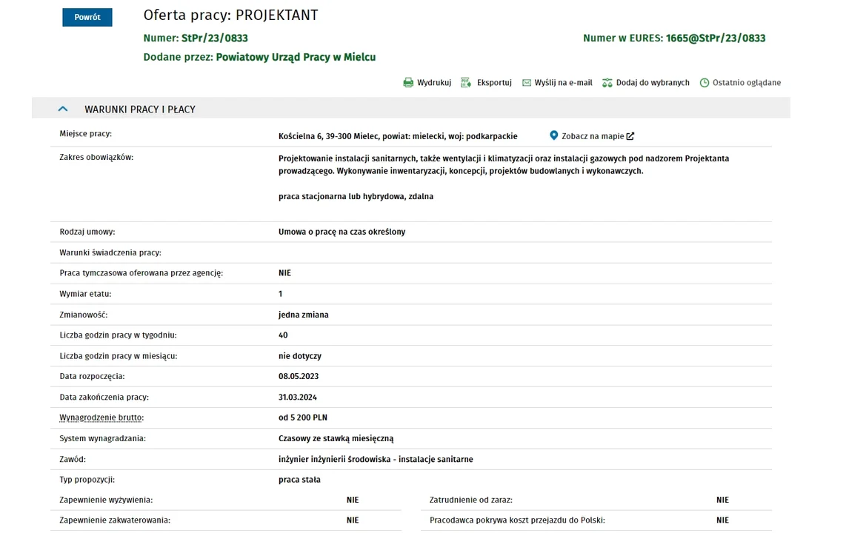
Task: Click Powiatowy Urząd Pracy w Mielcu text
Action: (296, 57)
